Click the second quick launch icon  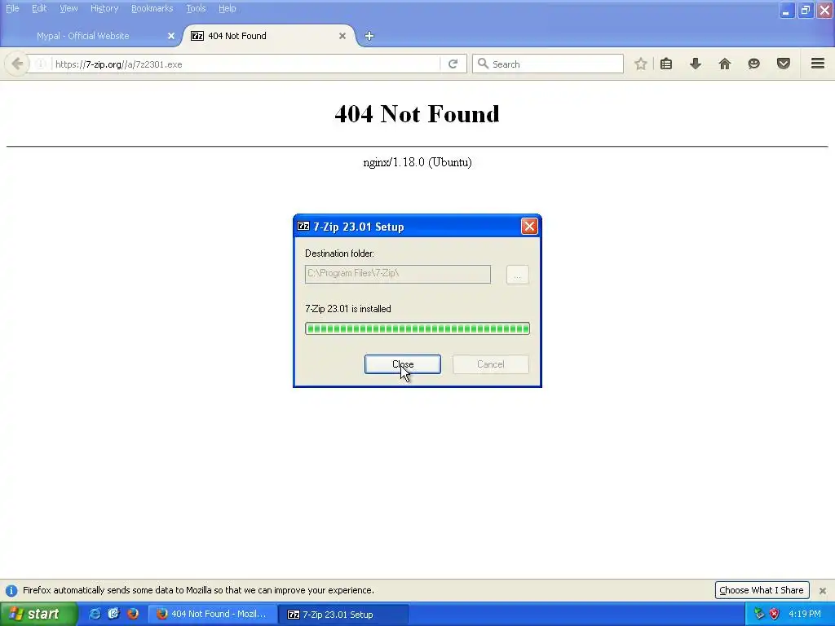click(114, 614)
